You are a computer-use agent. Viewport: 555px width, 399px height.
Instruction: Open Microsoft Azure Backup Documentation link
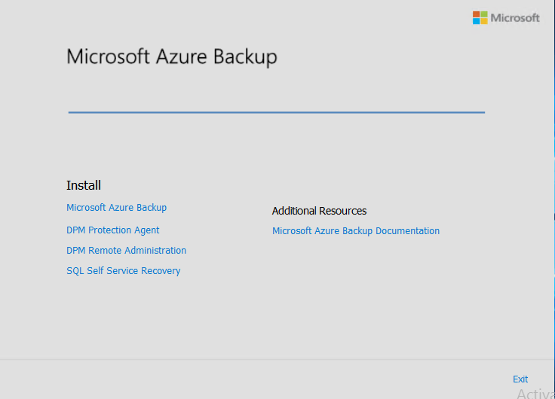point(355,231)
